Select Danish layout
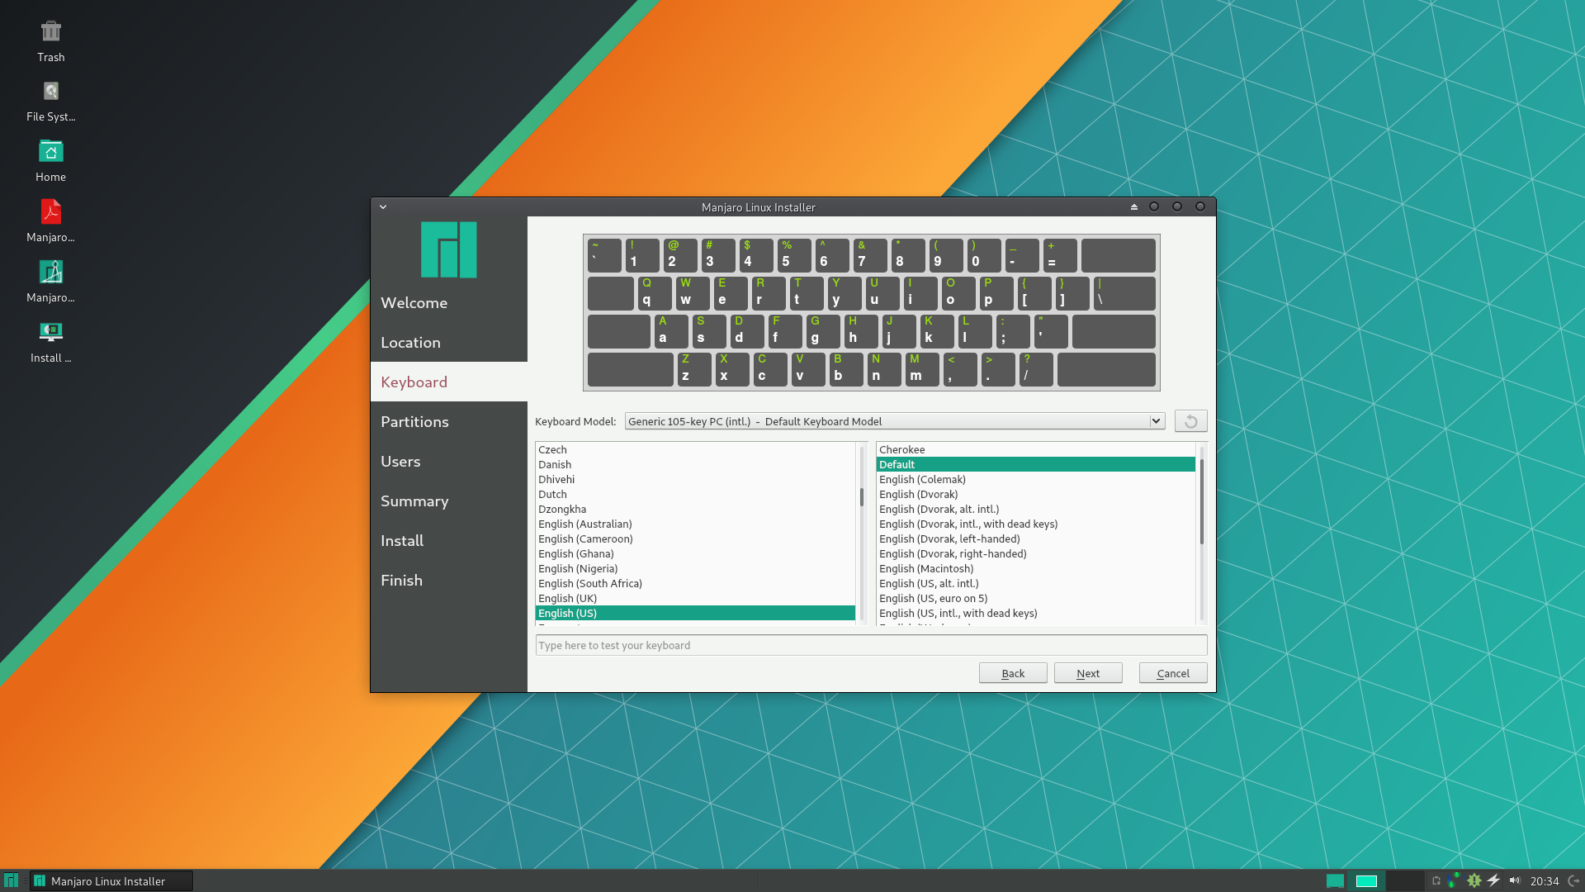 [x=695, y=464]
